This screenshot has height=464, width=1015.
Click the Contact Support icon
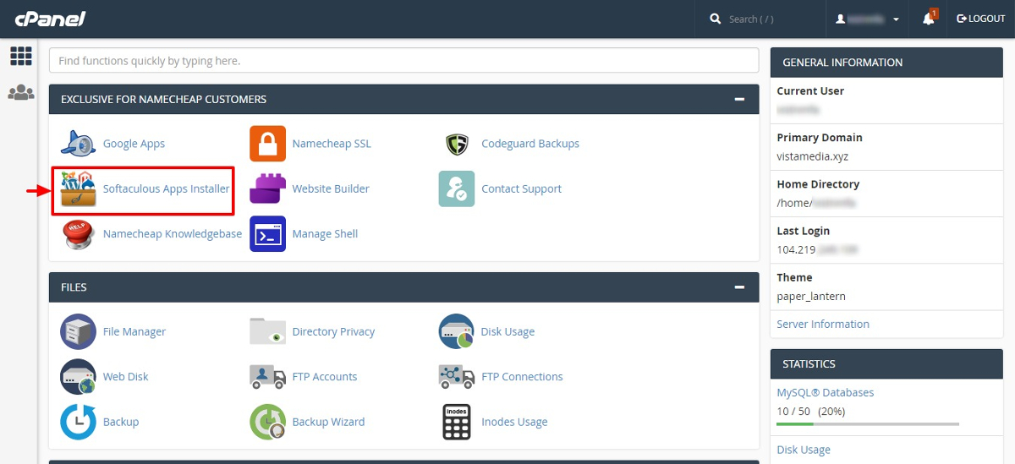click(x=457, y=188)
